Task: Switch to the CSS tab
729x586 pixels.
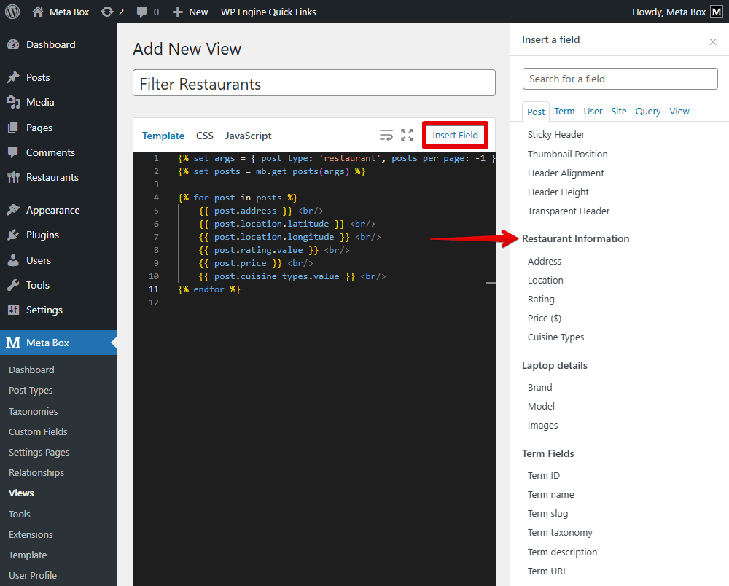Action: pyautogui.click(x=204, y=136)
